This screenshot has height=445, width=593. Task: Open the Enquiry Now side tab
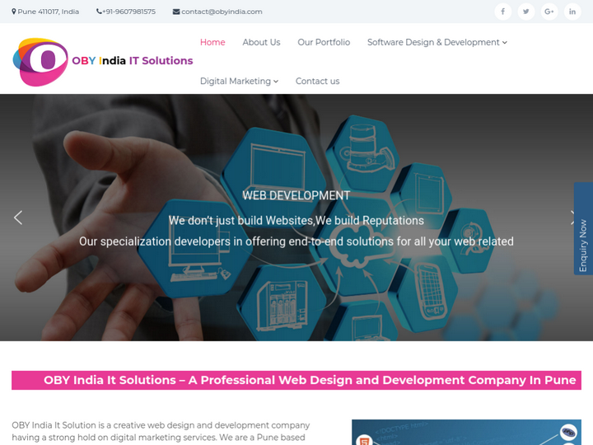point(583,228)
